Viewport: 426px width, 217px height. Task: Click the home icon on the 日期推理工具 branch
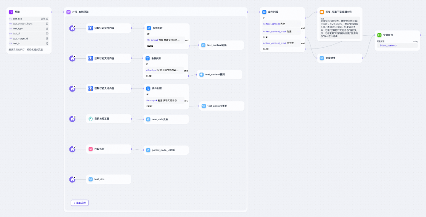tap(72, 119)
